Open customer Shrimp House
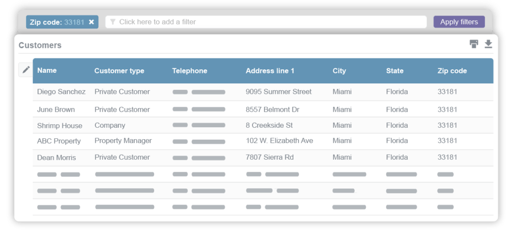Screen dimensions: 511x232 [60, 126]
